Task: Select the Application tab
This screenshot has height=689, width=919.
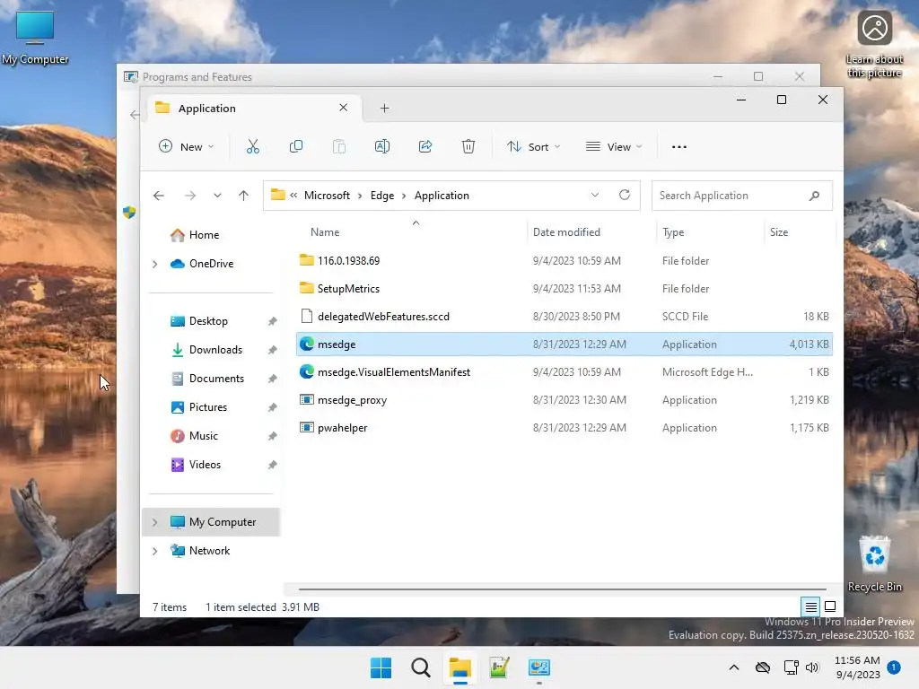Action: click(252, 108)
